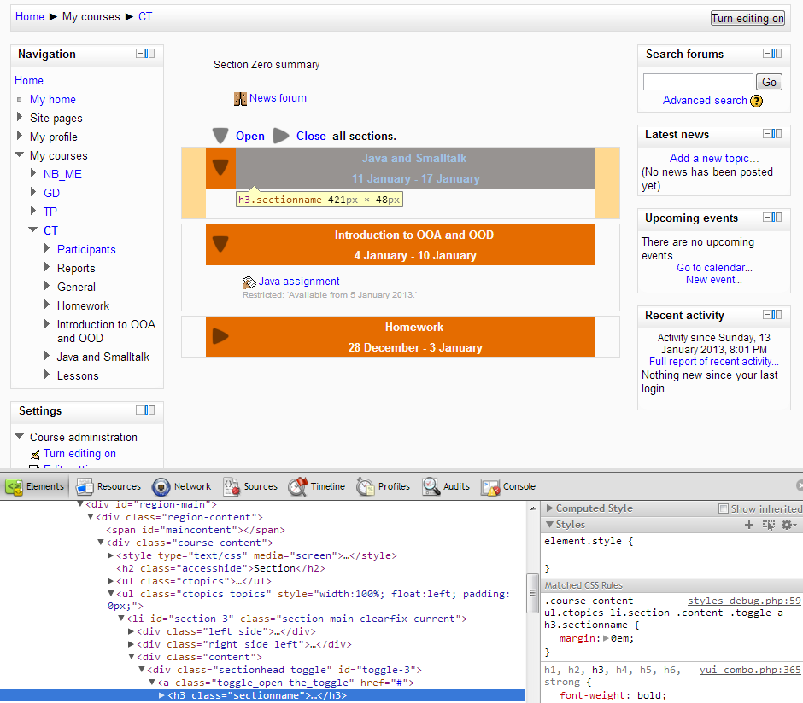Collapse the Styles section in DevTools
803x703 pixels.
click(549, 525)
